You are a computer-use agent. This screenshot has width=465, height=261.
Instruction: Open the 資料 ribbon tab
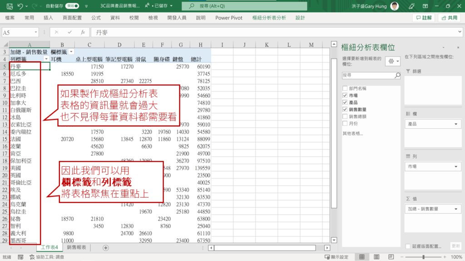pyautogui.click(x=115, y=18)
